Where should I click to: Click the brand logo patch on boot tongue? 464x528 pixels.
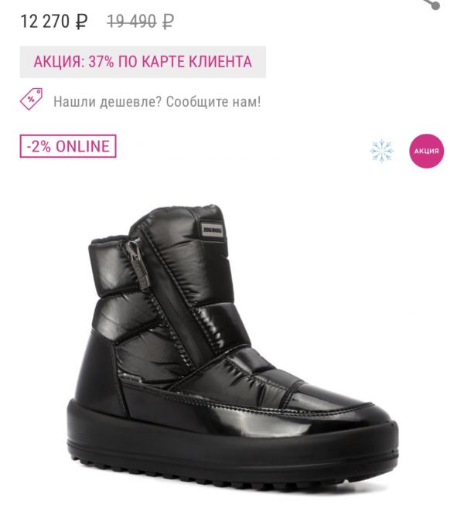coord(213,230)
